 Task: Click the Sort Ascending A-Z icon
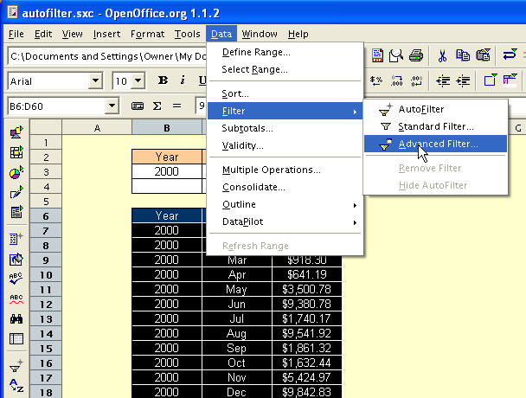[x=16, y=385]
